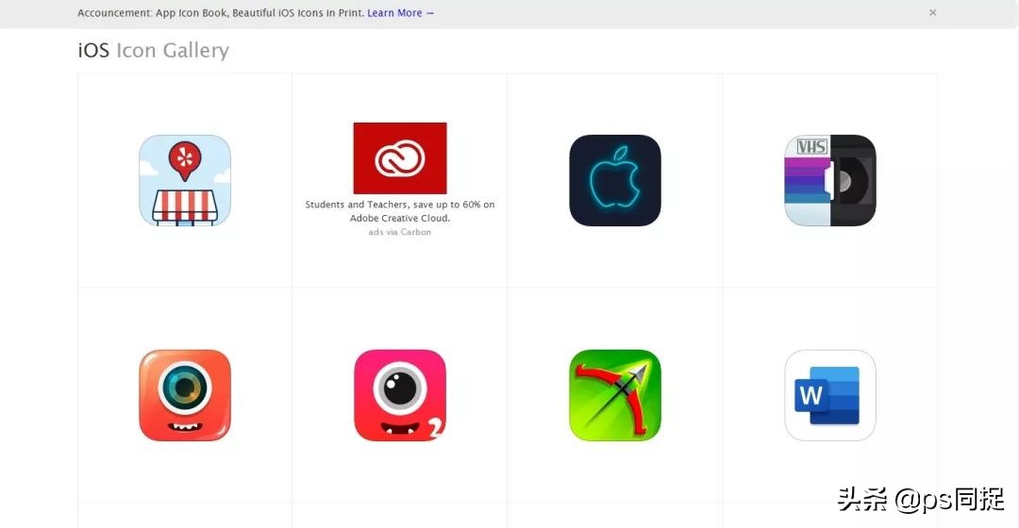Open the Yelp storefront app icon
Viewport: 1019px width, 528px height.
pos(185,180)
